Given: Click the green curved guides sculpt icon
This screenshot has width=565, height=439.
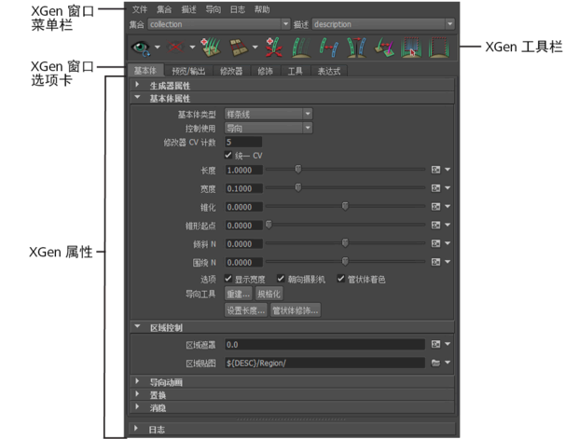Looking at the screenshot, I should coord(301,48).
